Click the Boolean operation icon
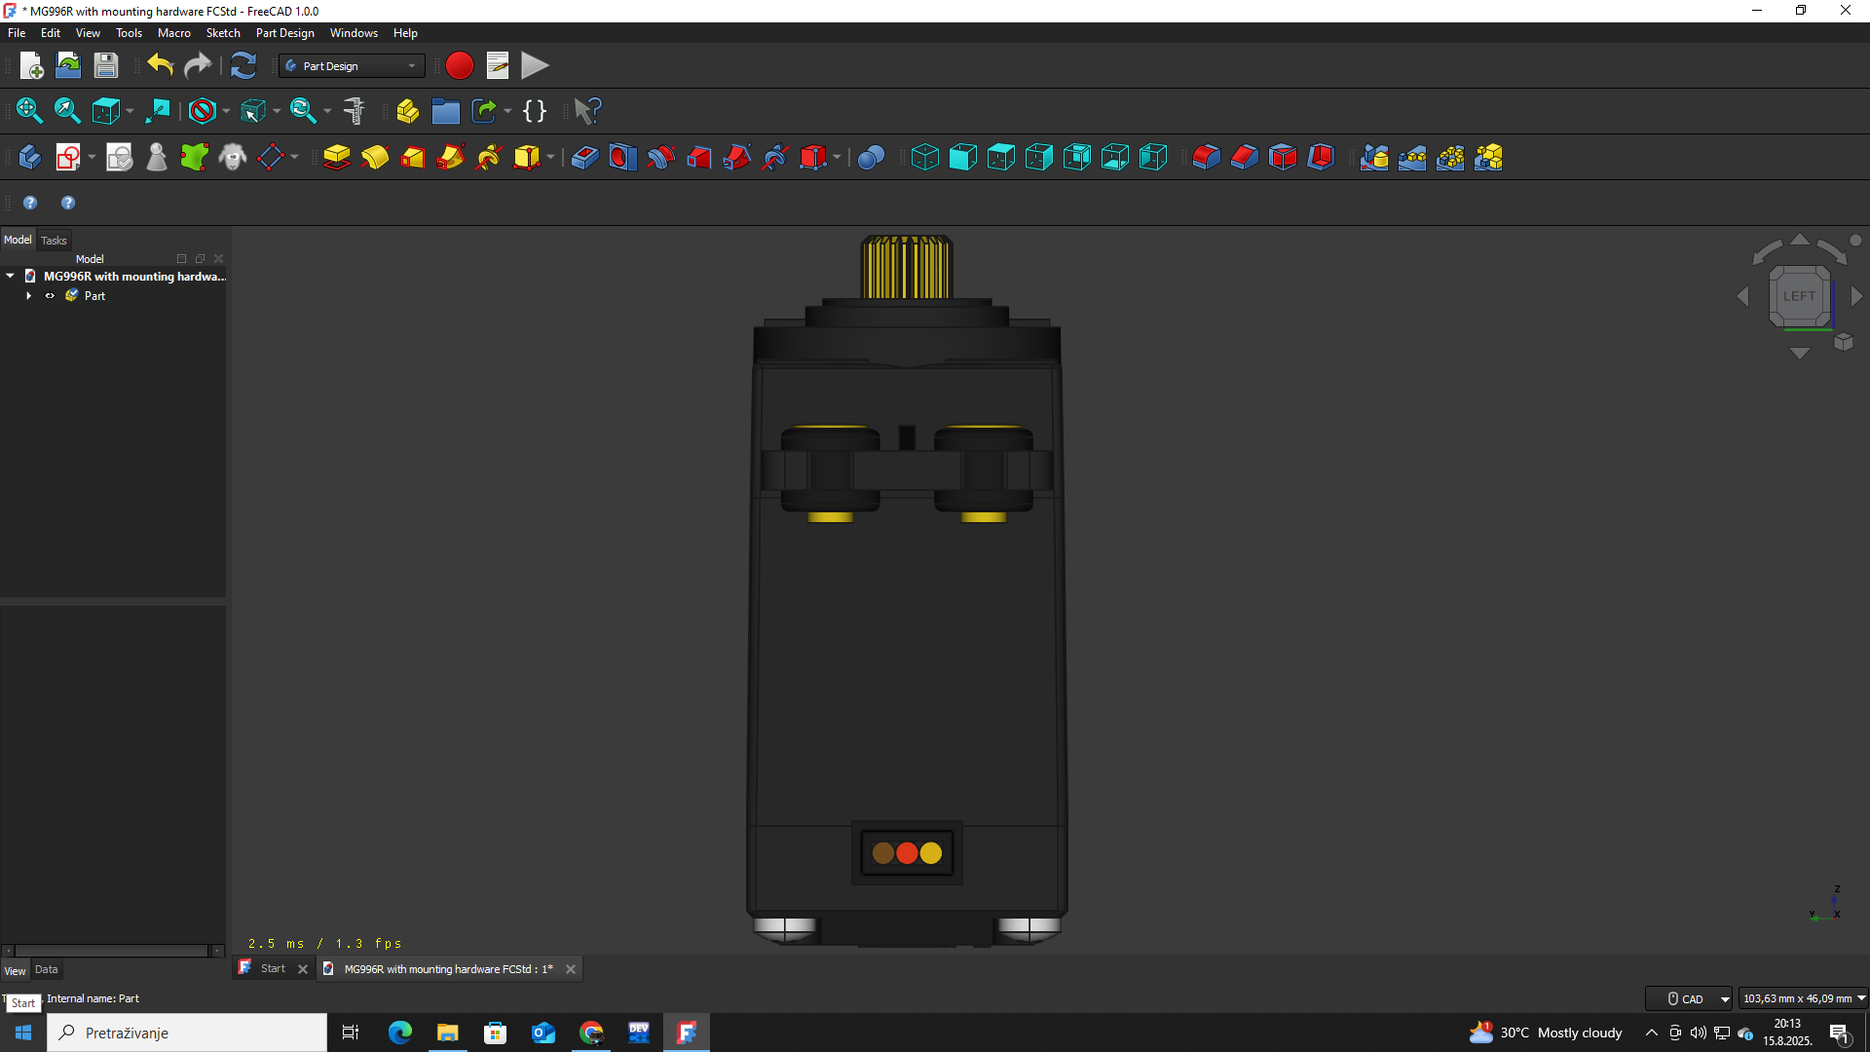The width and height of the screenshot is (1870, 1052). tap(871, 157)
